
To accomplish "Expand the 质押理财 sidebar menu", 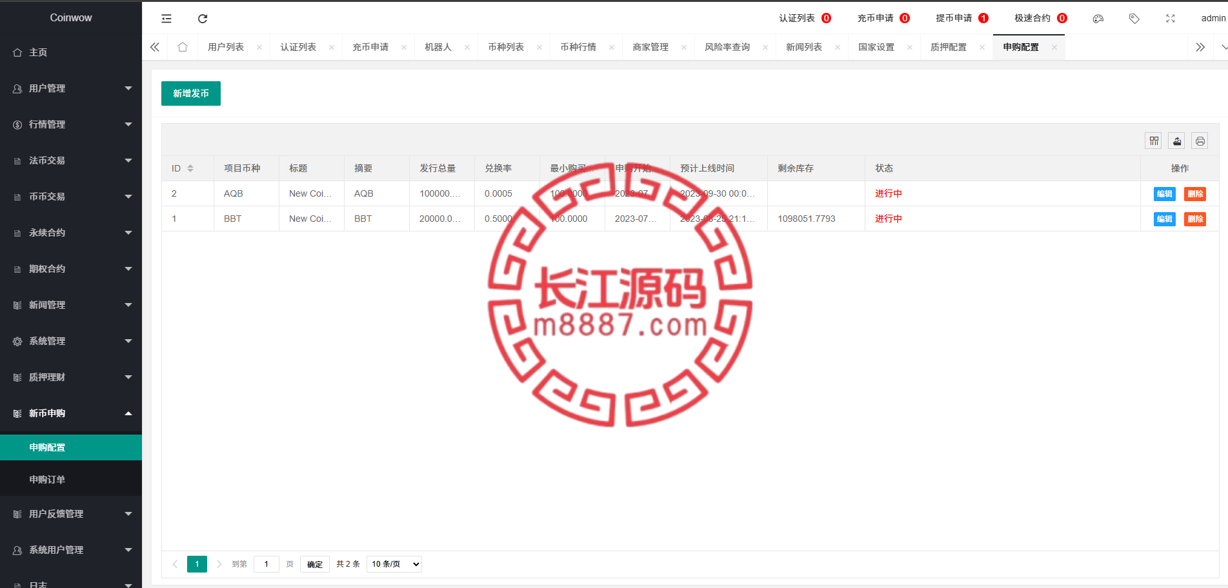I will pyautogui.click(x=71, y=377).
